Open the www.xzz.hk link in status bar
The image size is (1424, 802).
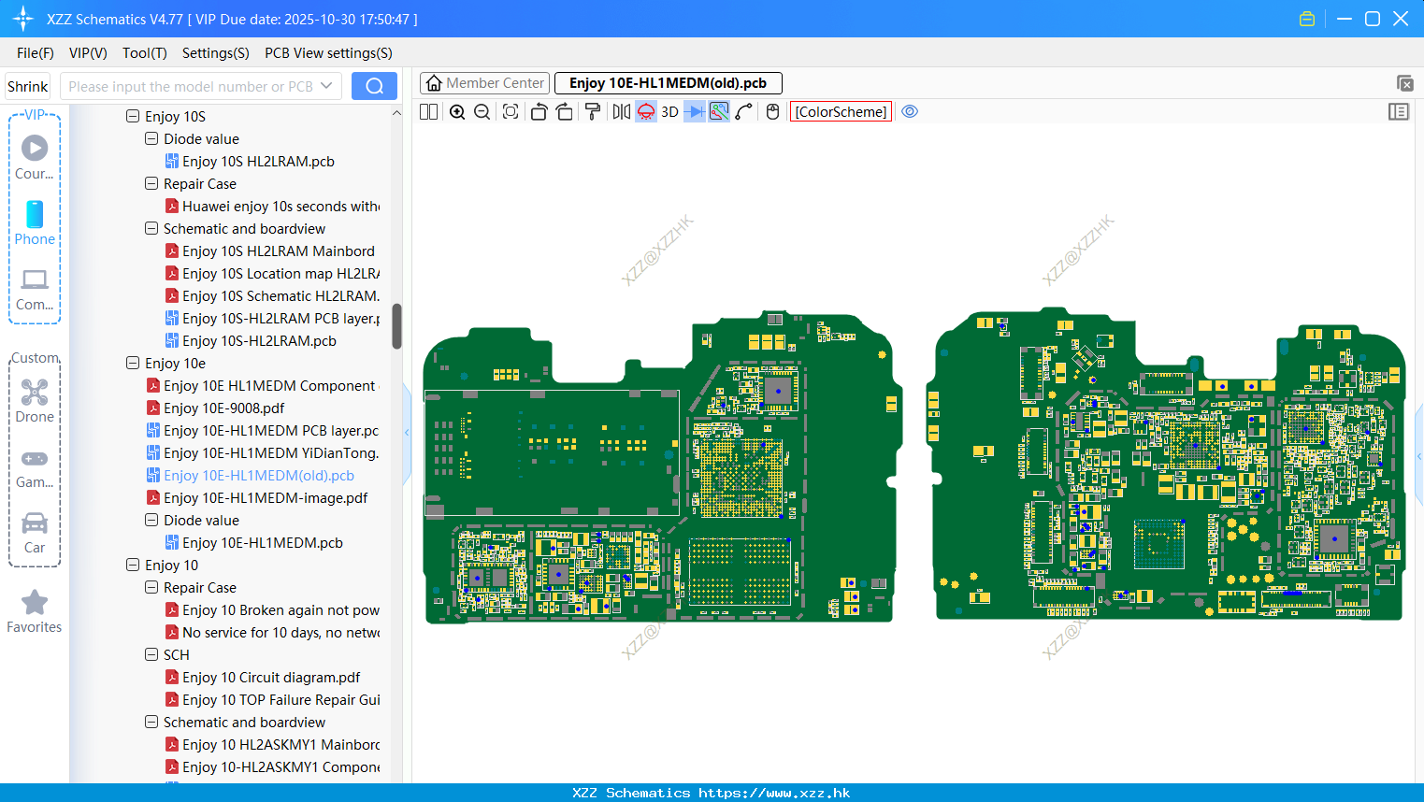point(774,793)
